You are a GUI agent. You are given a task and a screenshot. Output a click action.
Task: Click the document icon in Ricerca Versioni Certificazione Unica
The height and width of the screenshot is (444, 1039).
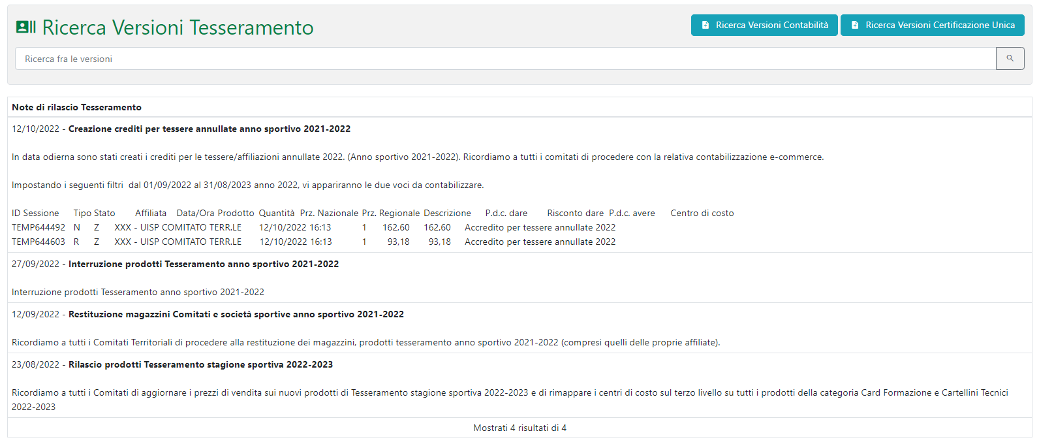[855, 25]
